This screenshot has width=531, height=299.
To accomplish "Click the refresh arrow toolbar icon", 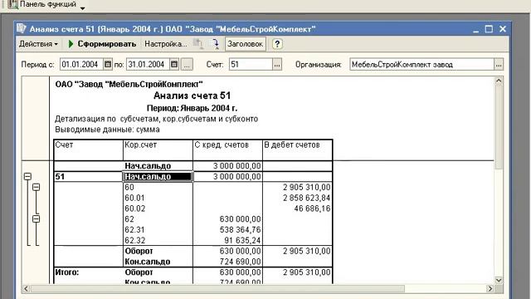I will pyautogui.click(x=216, y=44).
